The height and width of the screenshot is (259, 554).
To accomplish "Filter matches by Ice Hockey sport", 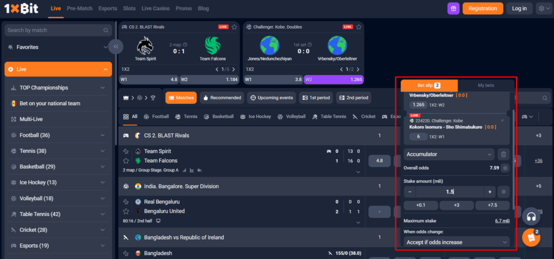I will coord(255,117).
